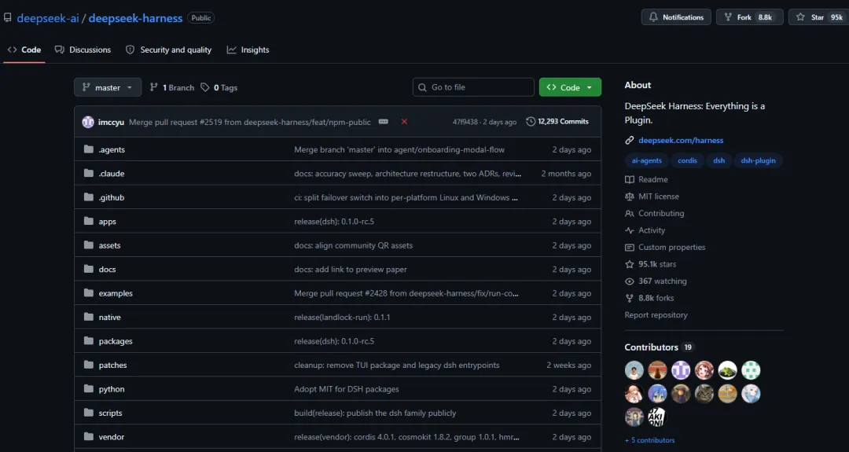Open the Security and quality tab
The height and width of the screenshot is (452, 849).
[x=168, y=50]
